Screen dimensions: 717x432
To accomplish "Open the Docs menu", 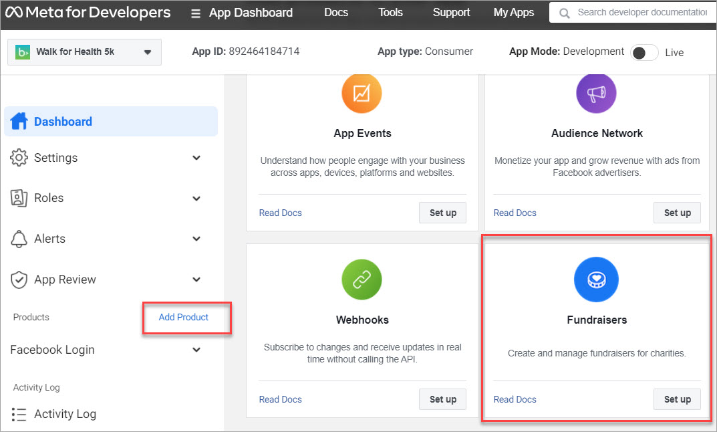I will (x=336, y=12).
